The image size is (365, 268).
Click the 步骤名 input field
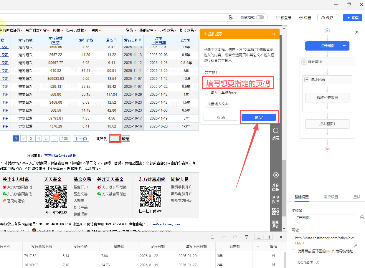pos(324,218)
